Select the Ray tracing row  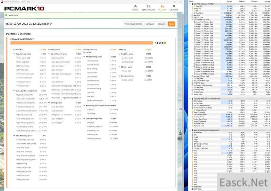(101, 114)
